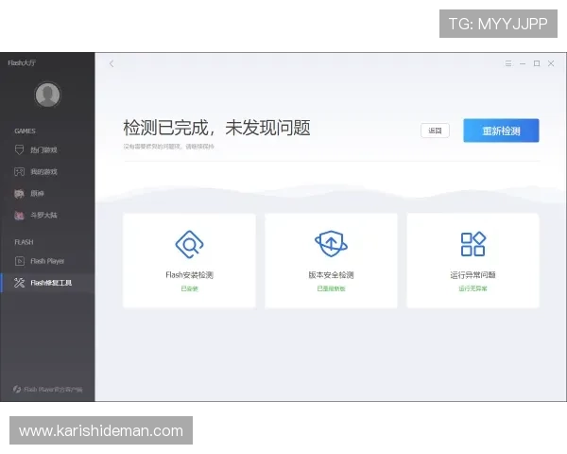Click the Flash logo at sidebar bottom
The image size is (567, 454).
(x=17, y=389)
